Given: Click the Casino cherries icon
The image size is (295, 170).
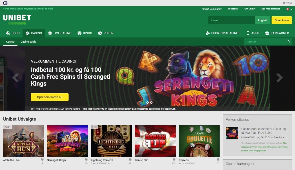Looking at the screenshot, I should click(x=27, y=33).
